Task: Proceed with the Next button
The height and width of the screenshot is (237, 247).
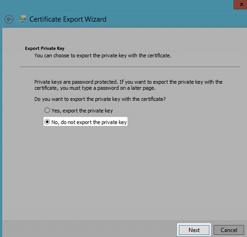Action: click(194, 230)
